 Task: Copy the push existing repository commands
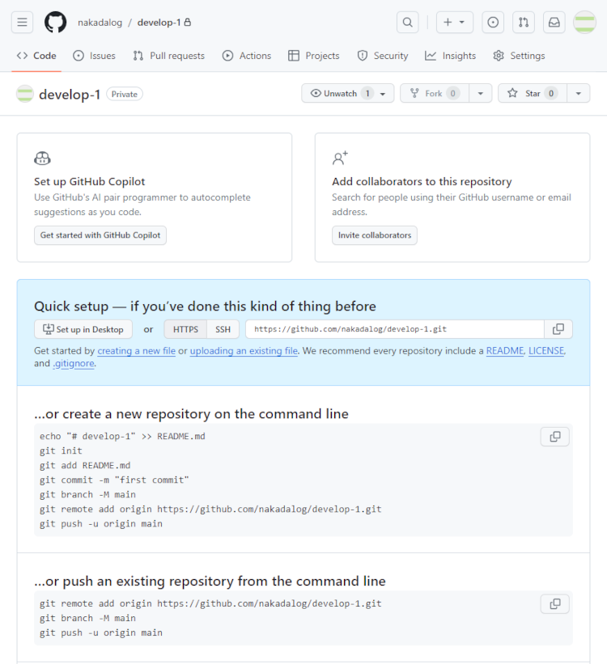click(555, 604)
